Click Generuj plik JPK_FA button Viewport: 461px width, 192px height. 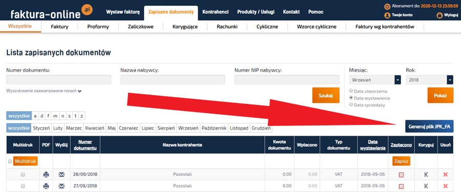coord(429,127)
